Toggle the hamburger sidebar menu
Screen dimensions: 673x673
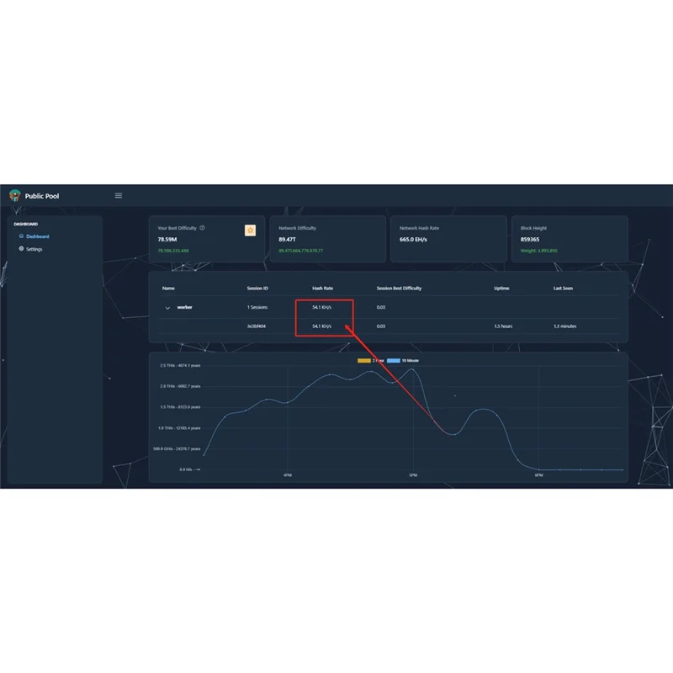pyautogui.click(x=119, y=196)
